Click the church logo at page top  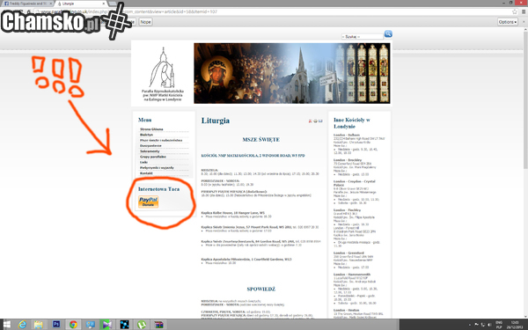pyautogui.click(x=163, y=73)
